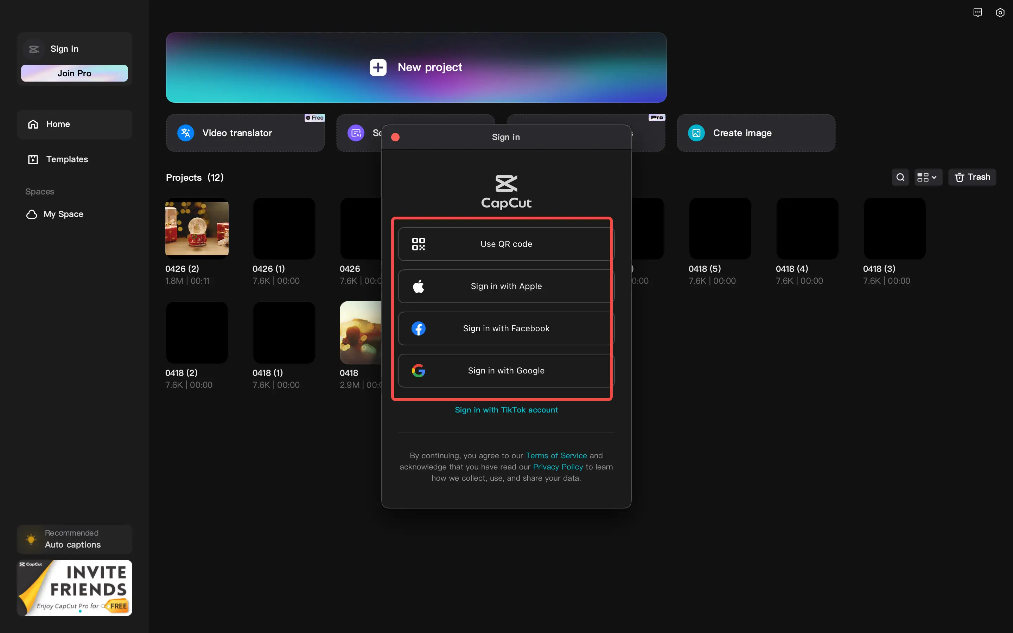Select the Join Pro menu item
Viewport: 1013px width, 633px height.
point(74,73)
